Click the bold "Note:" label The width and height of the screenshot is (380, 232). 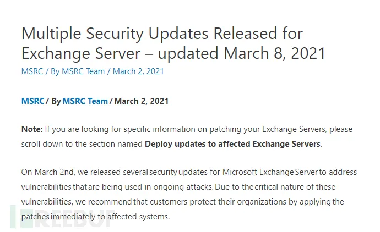31,129
